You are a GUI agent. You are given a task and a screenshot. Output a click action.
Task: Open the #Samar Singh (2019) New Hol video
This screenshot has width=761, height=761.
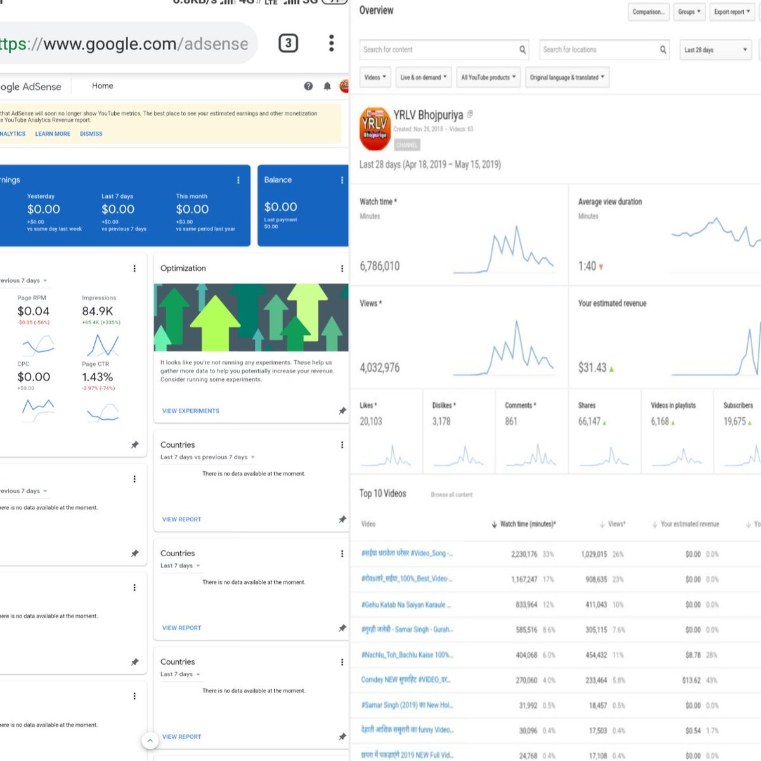[407, 705]
